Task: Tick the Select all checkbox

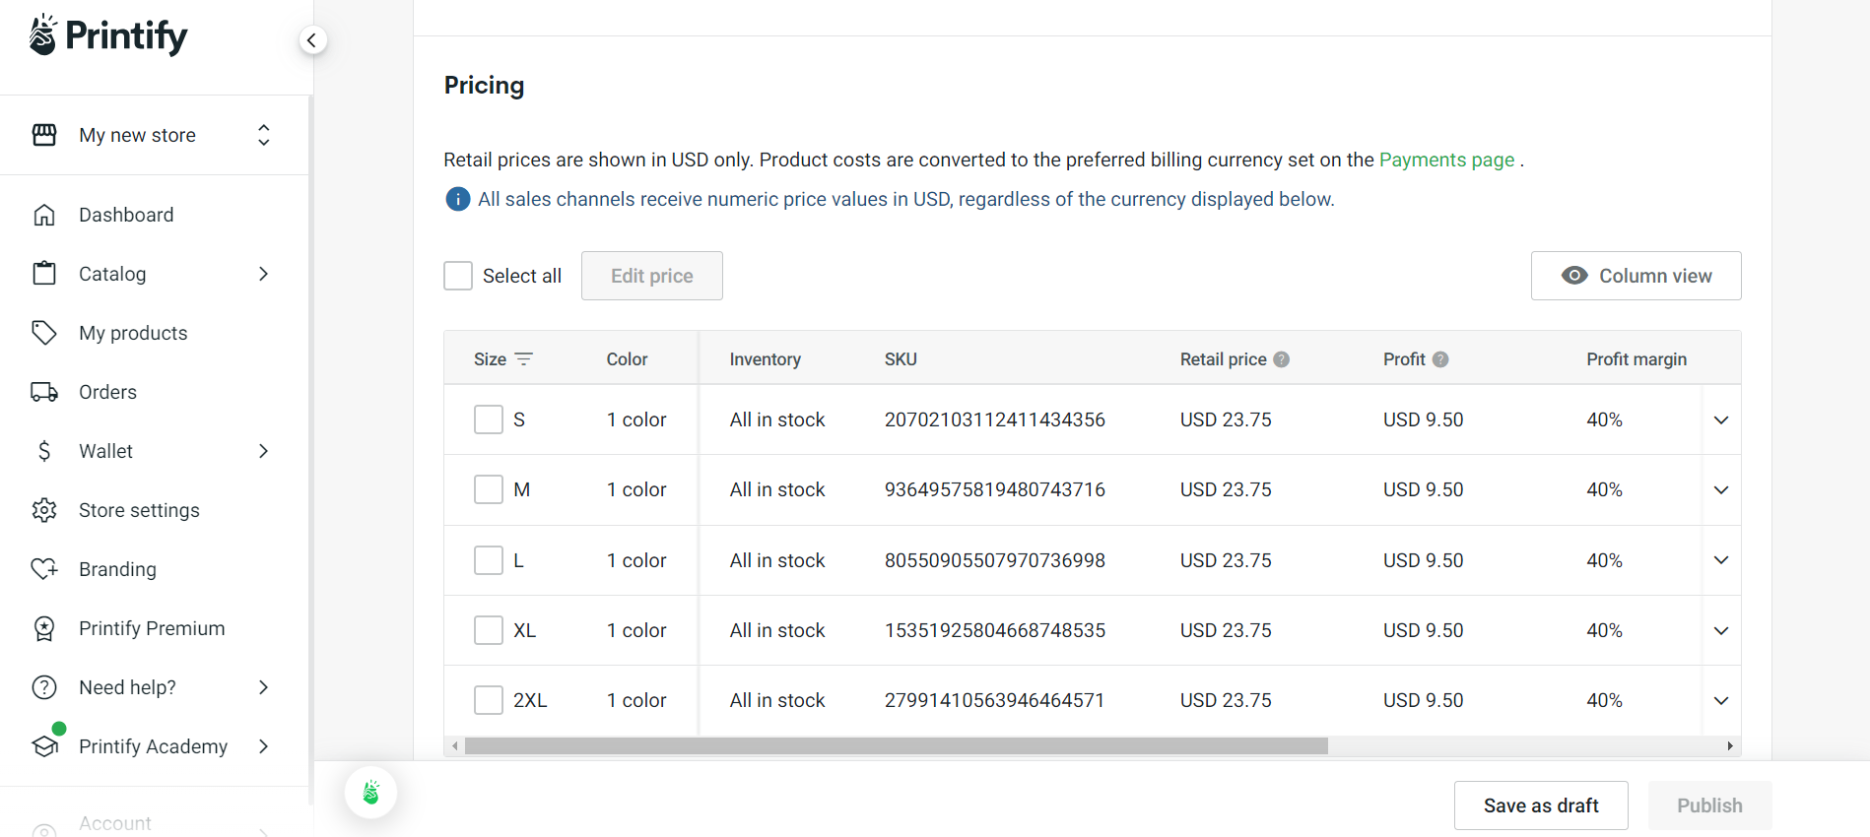Action: pos(458,276)
